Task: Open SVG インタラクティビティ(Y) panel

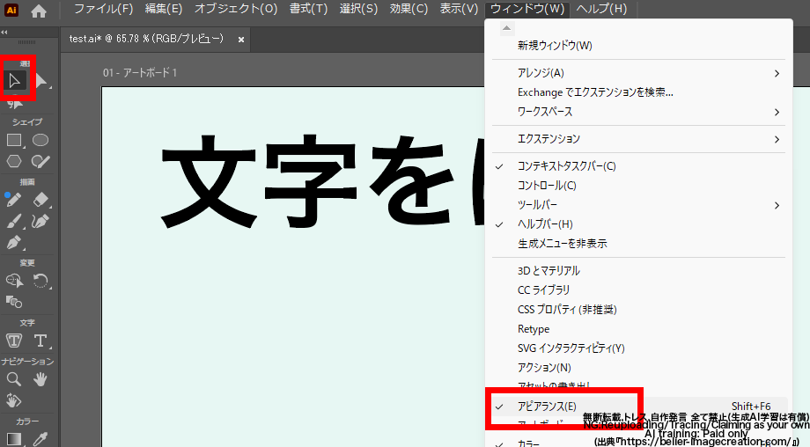Action: (x=638, y=348)
